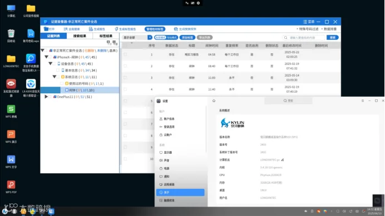Focus the evidence table search input
Screen dimensions: 385x216
[x=304, y=37]
